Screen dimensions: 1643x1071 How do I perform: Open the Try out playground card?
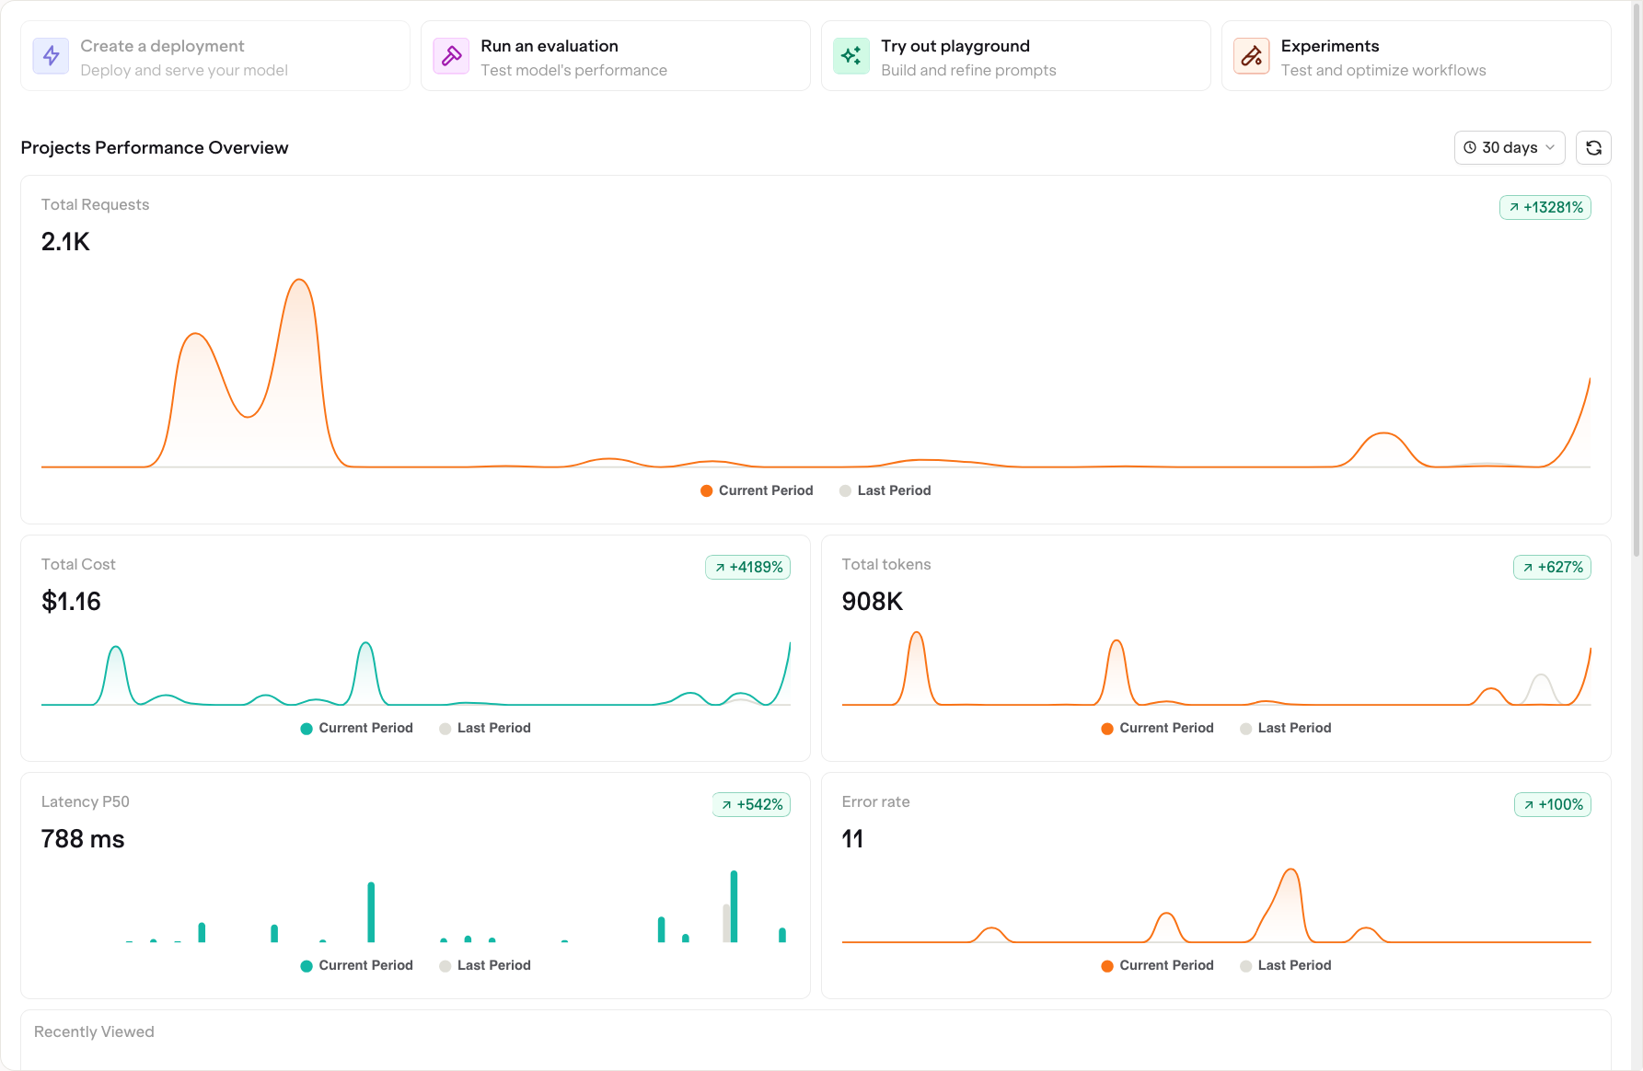pyautogui.click(x=1015, y=55)
